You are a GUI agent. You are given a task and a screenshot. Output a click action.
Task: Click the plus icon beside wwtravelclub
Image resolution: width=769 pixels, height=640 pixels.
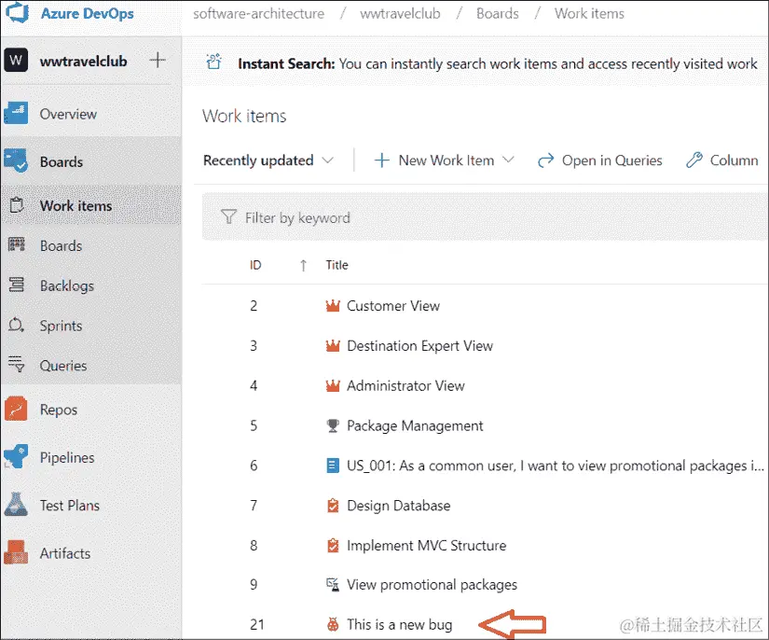click(158, 61)
